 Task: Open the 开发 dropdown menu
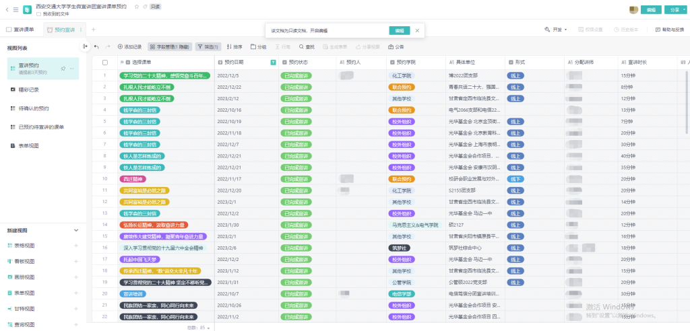pyautogui.click(x=556, y=30)
